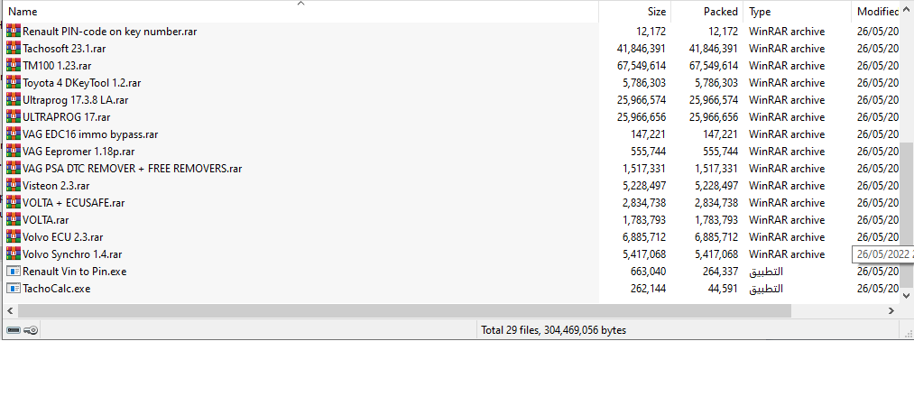Click the packed value 44,591 for TachoCalc
Image resolution: width=914 pixels, height=415 pixels.
click(722, 289)
